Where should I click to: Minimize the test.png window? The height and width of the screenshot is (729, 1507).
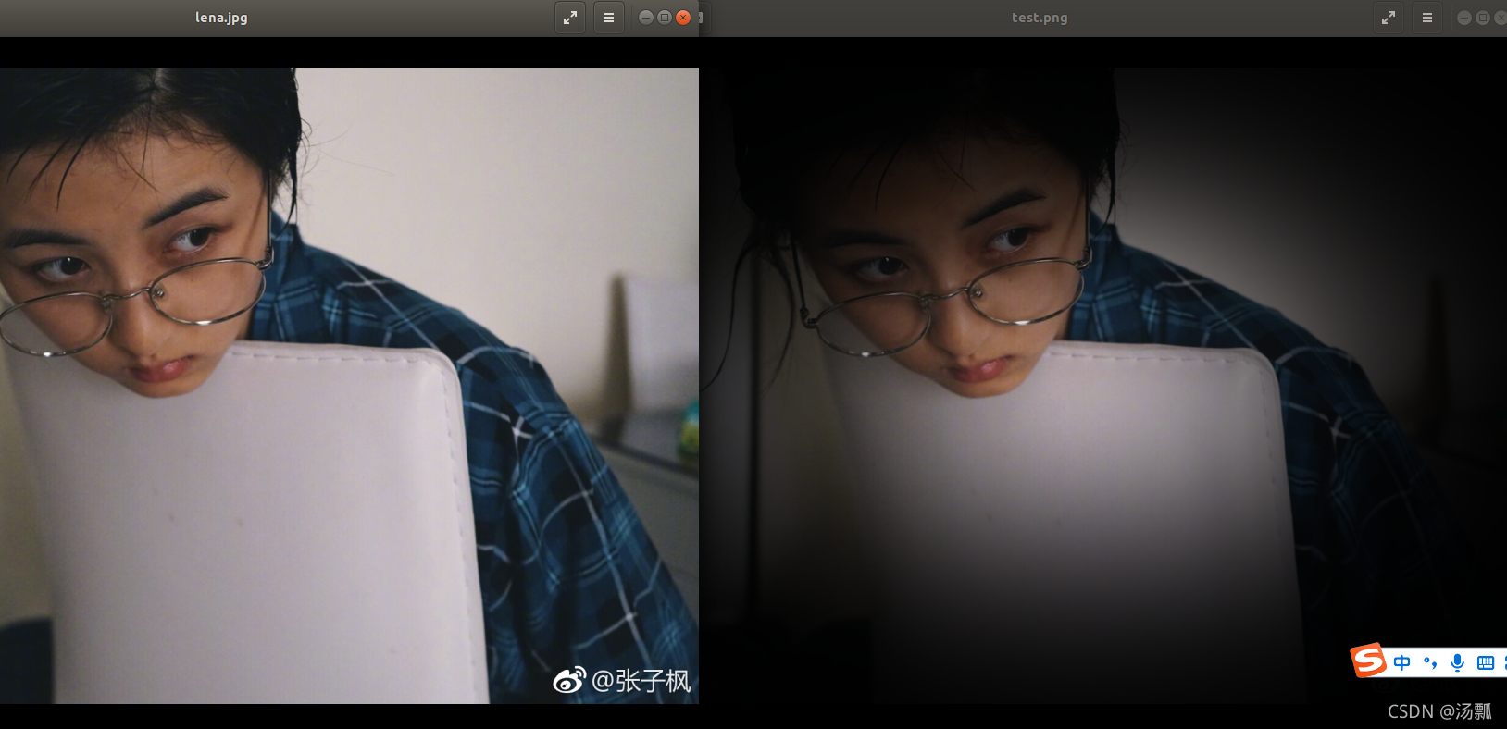pyautogui.click(x=1464, y=18)
